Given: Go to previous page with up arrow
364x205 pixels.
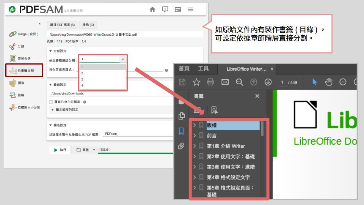Looking at the screenshot, I should pos(254,82).
